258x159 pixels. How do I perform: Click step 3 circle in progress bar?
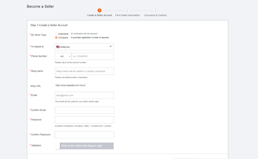[x=155, y=10]
